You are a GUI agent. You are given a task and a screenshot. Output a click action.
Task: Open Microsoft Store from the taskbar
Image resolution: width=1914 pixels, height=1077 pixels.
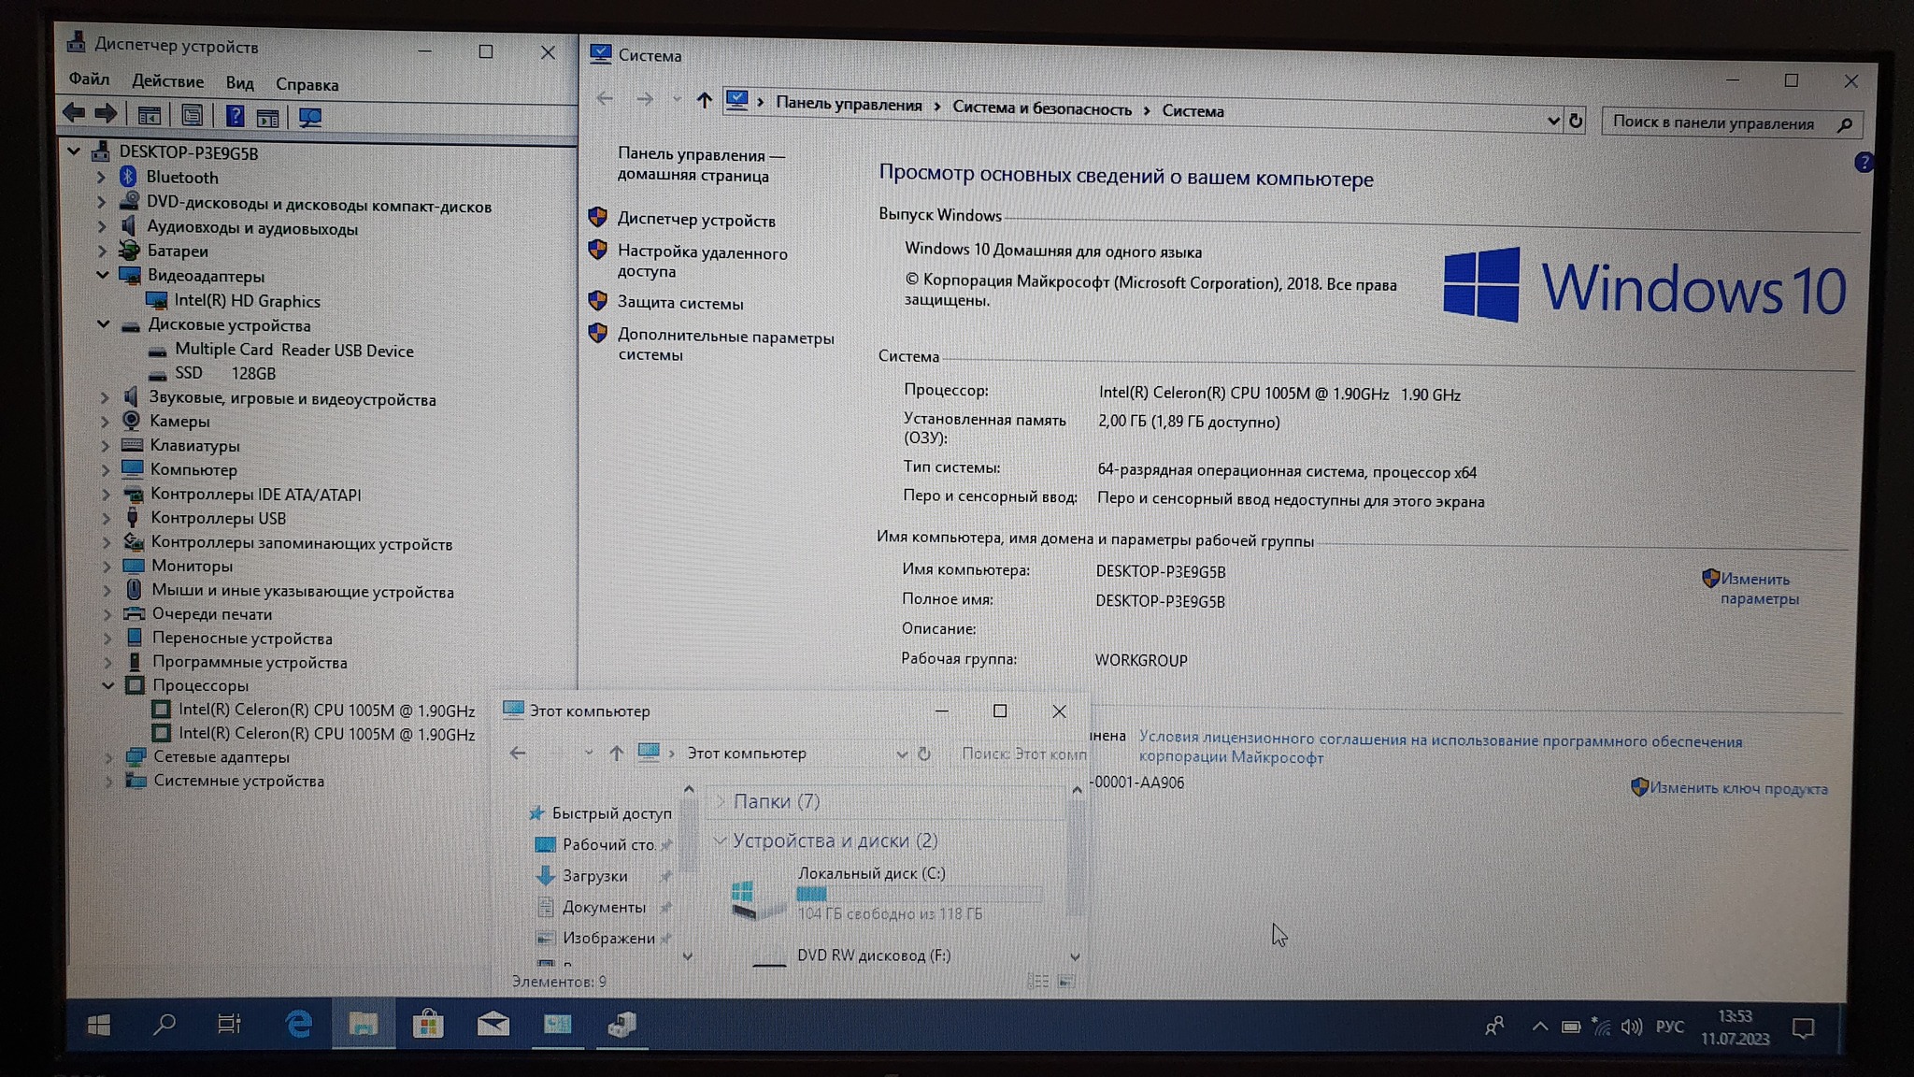428,1025
